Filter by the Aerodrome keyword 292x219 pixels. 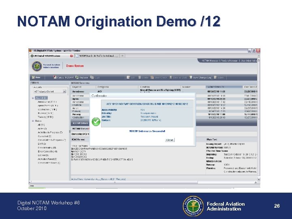click(47, 102)
